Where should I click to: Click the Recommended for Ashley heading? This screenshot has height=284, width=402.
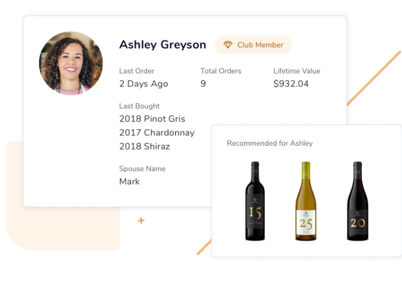[270, 143]
